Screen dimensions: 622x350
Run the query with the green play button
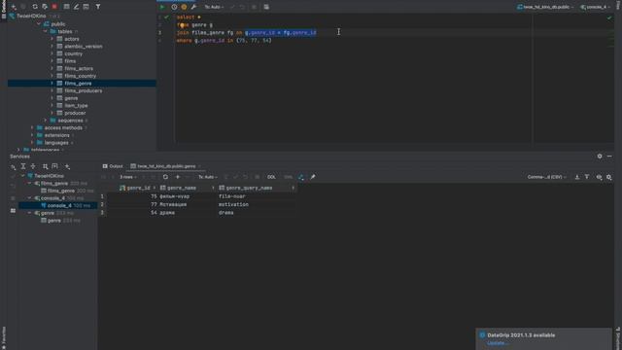pos(162,7)
